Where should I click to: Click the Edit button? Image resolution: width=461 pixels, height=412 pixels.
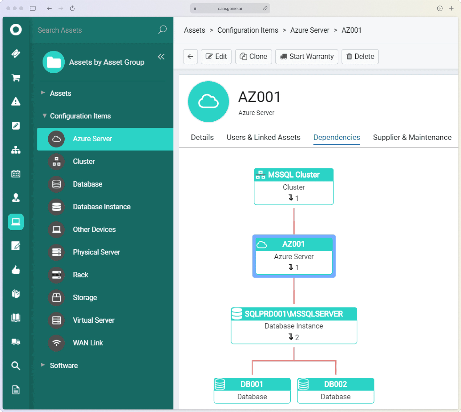(216, 57)
